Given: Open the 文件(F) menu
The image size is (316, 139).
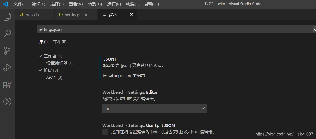Looking at the screenshot, I should (20, 4).
